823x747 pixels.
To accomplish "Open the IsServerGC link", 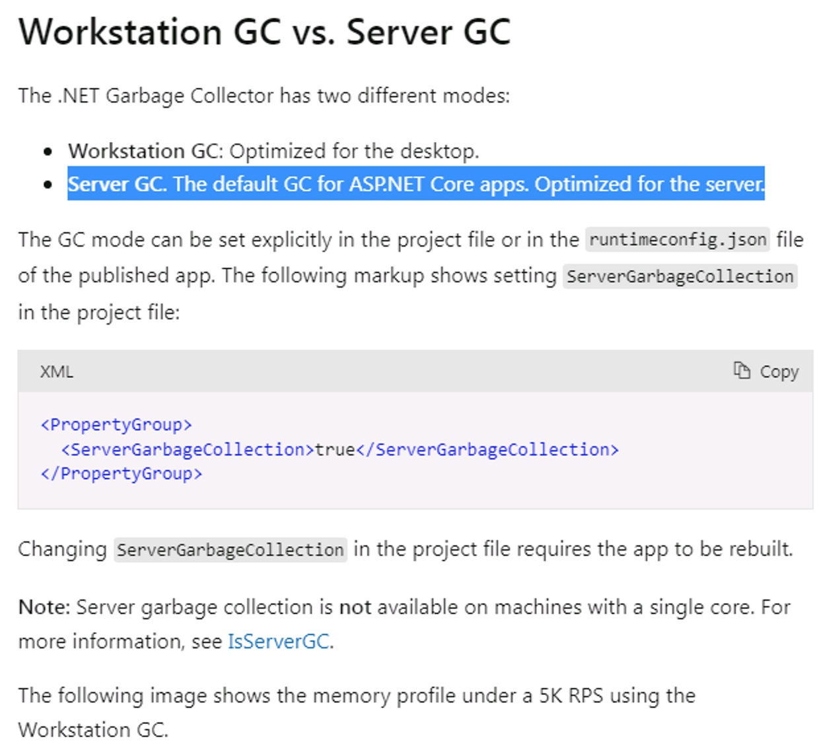I will [x=278, y=641].
